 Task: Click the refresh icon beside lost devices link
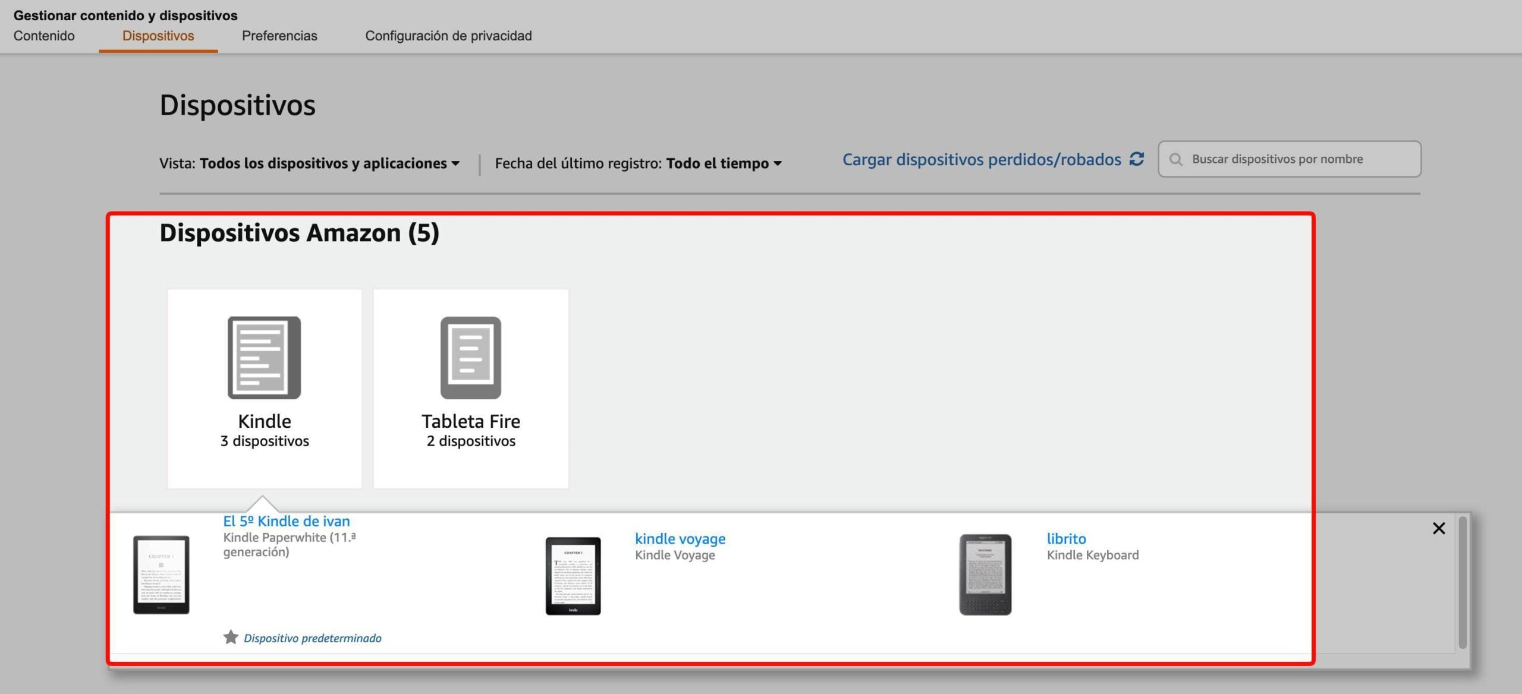pos(1136,159)
